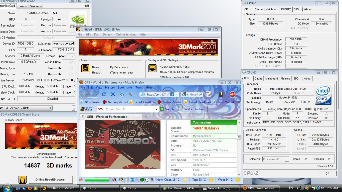Switch to TechPowerUp GPU-Z taskbar button
Image resolution: width=342 pixels, height=192 pixels.
[x=181, y=188]
